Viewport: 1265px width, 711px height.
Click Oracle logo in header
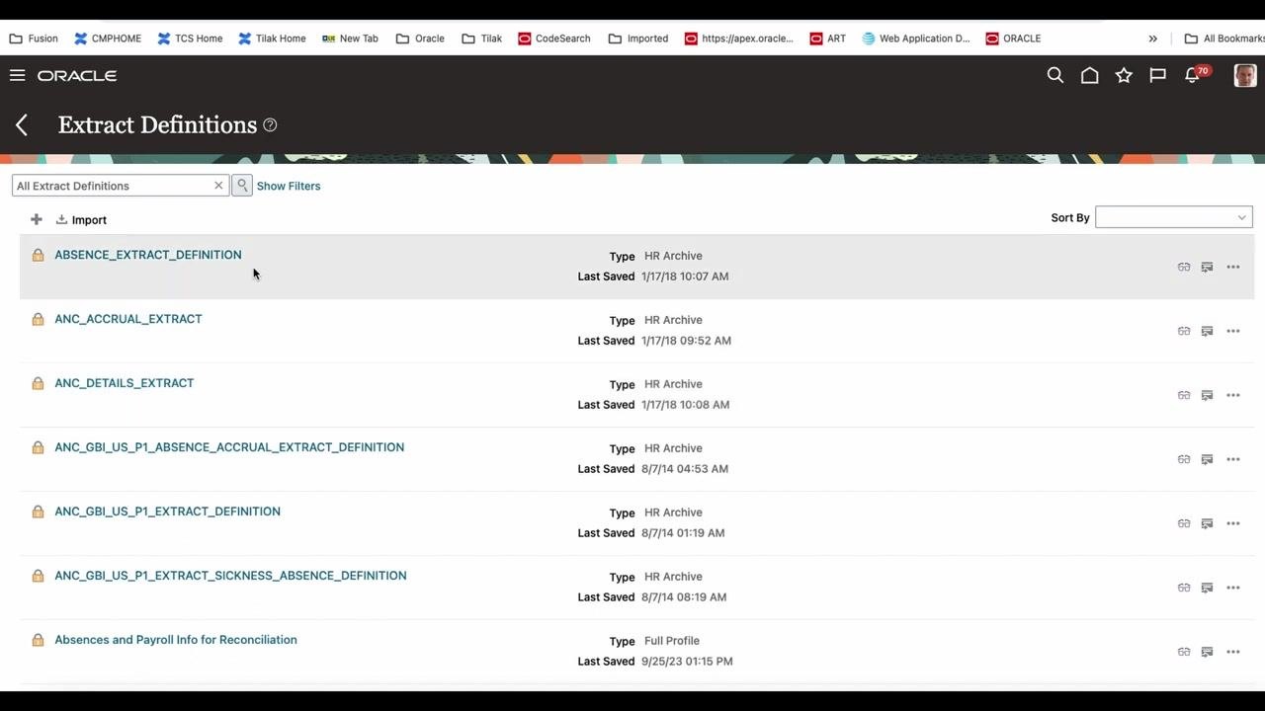77,75
